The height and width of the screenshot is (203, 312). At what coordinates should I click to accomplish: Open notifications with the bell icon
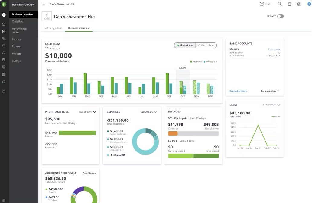click(x=288, y=3)
